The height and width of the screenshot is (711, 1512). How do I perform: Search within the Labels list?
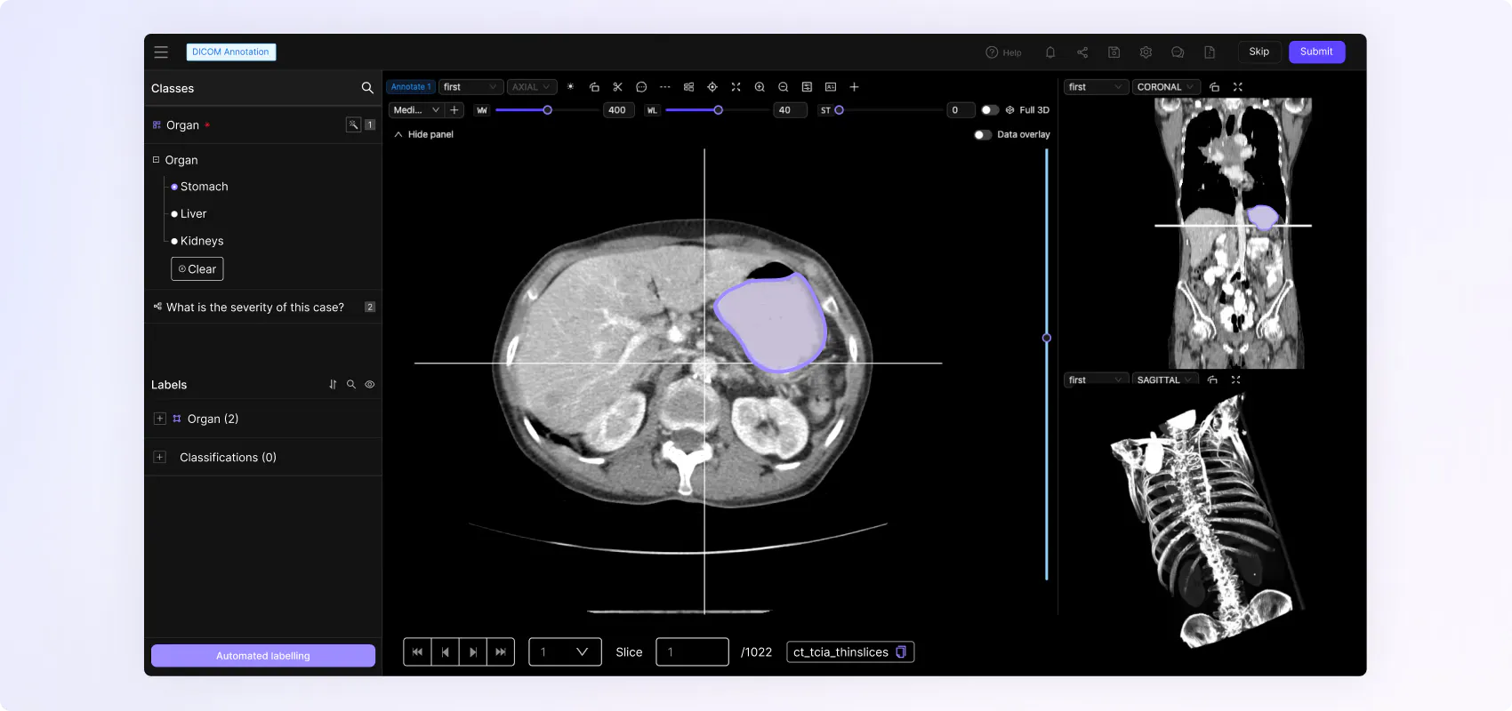pos(351,385)
